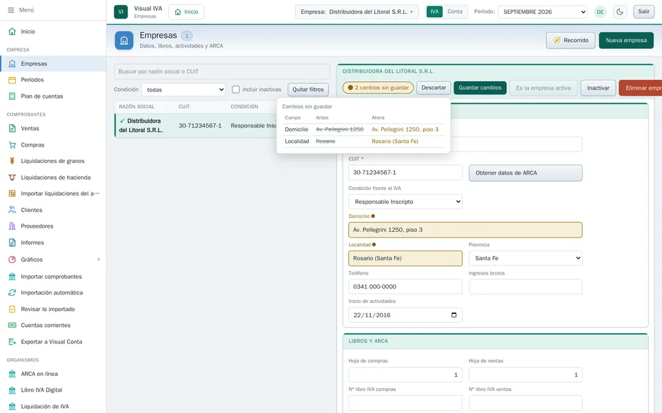Image resolution: width=662 pixels, height=413 pixels.
Task: Open Importar comprobantes in sidebar
Action: pyautogui.click(x=53, y=277)
